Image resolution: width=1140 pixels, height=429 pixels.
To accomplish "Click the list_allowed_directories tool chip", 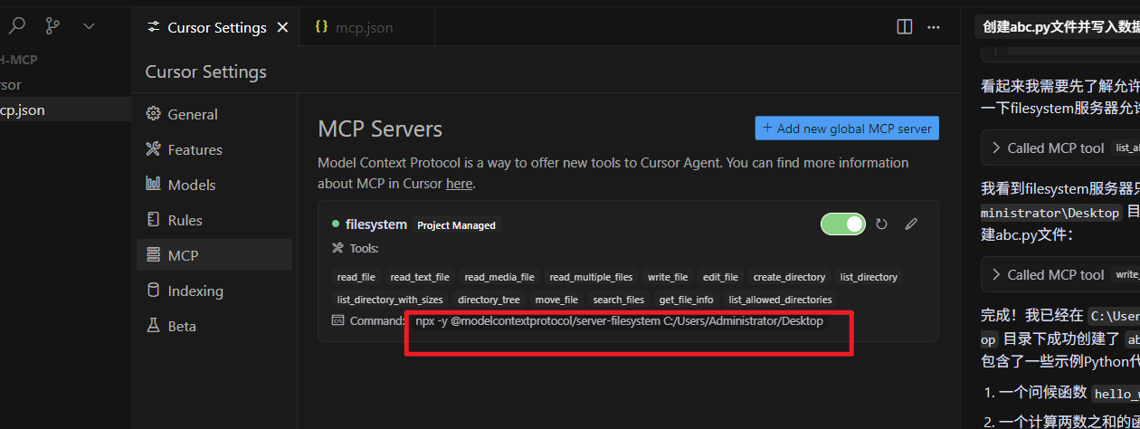I will [780, 300].
